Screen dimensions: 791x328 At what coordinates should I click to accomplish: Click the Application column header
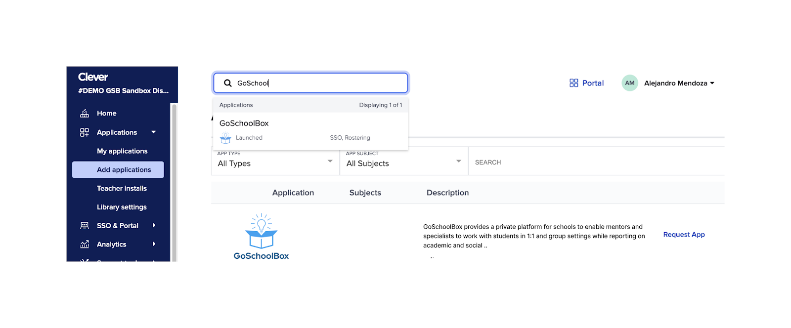point(293,193)
